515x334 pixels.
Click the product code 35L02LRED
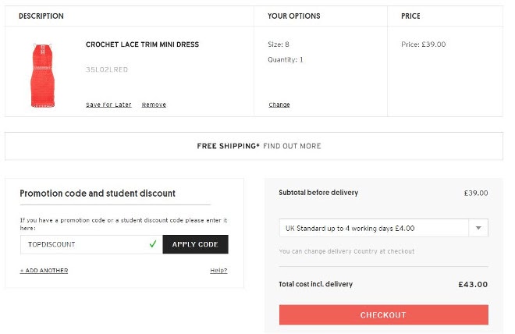point(107,69)
